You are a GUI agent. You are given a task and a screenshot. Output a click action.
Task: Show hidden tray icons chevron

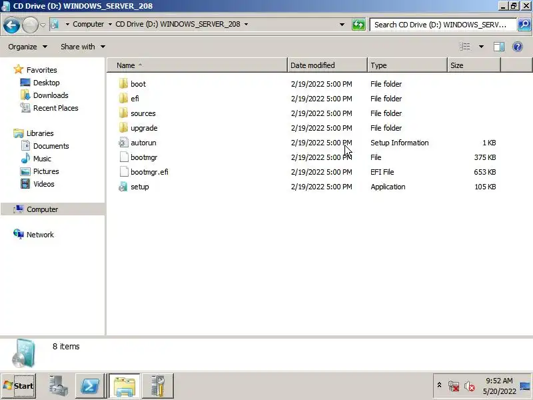tap(439, 385)
